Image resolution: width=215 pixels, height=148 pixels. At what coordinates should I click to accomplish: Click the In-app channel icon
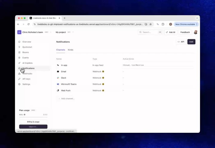[x=58, y=65]
